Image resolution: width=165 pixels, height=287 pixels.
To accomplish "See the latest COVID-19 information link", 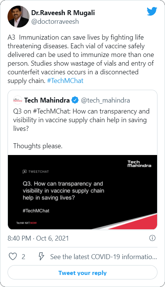I will pos(104,256).
